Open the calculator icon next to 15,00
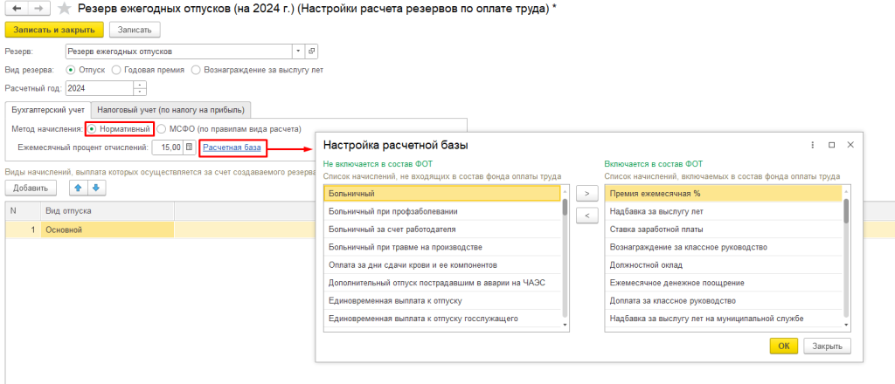 coord(190,147)
